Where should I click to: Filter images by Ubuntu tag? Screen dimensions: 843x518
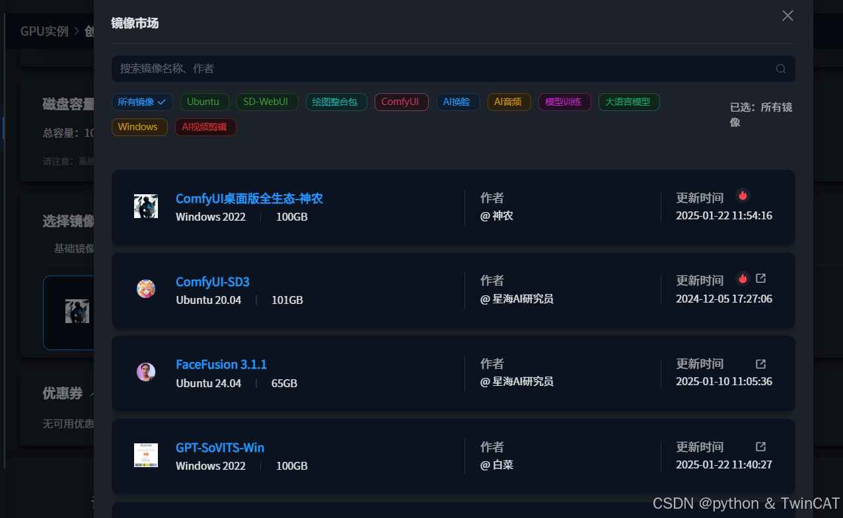tap(204, 102)
